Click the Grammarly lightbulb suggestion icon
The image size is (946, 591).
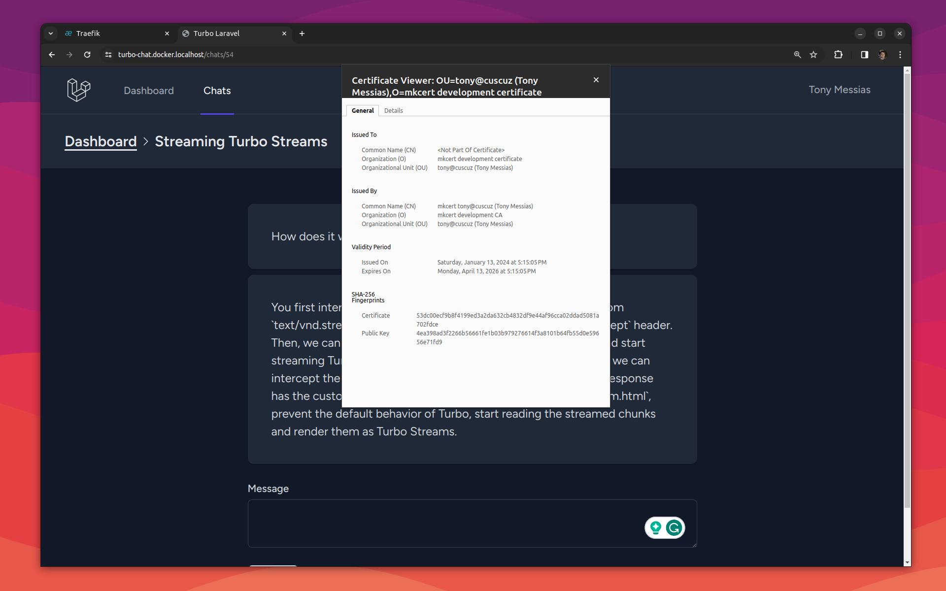point(656,528)
